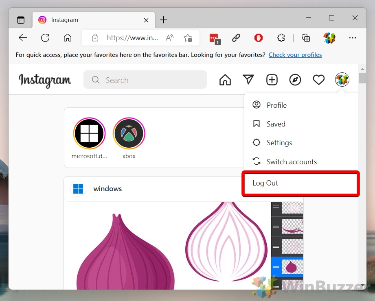This screenshot has height=301, width=375.
Task: Click windows account avatar on post
Action: pyautogui.click(x=78, y=189)
